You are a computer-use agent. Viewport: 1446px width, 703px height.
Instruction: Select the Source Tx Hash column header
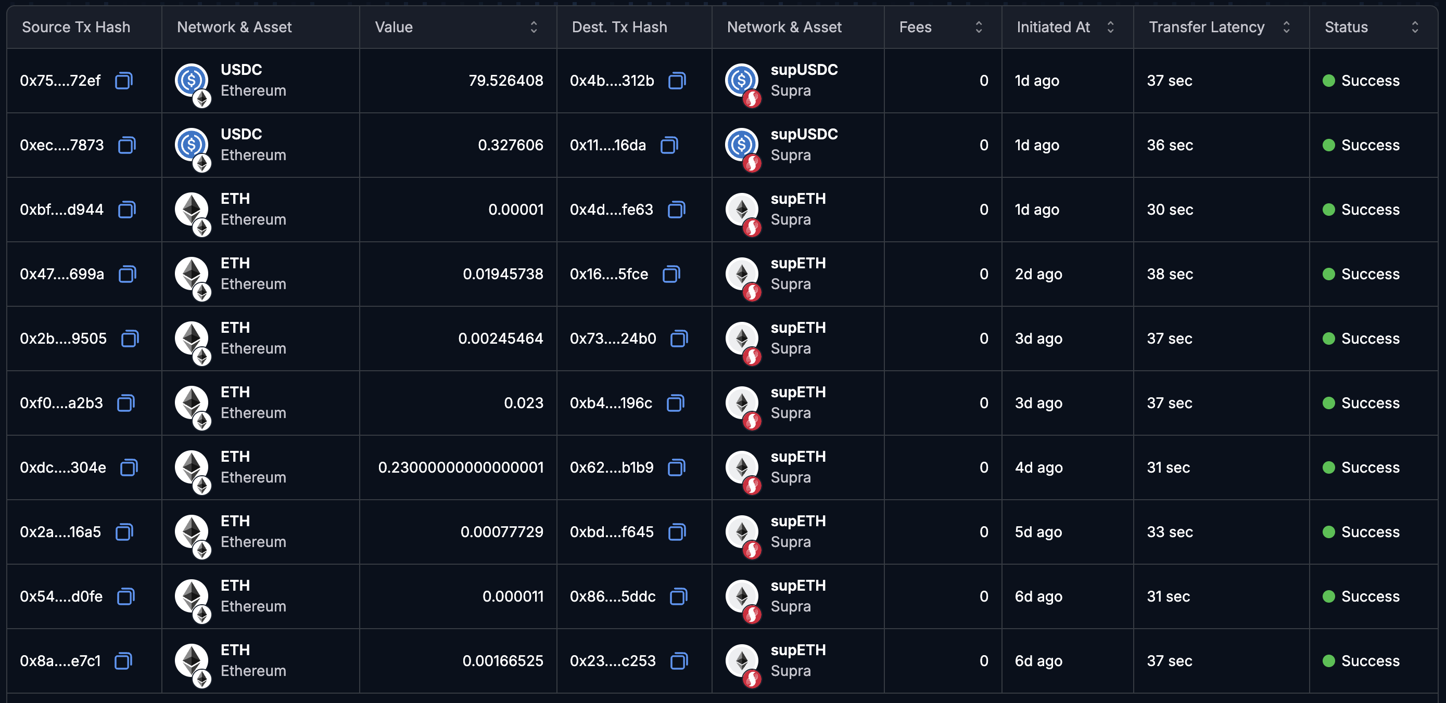(x=77, y=27)
